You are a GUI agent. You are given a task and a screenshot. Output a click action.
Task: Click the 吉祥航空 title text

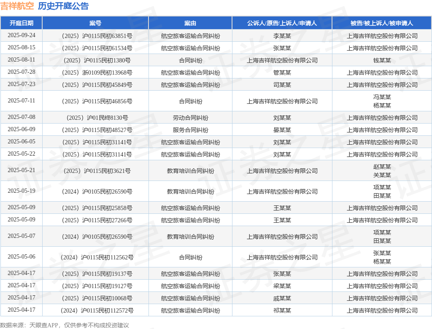coord(17,6)
